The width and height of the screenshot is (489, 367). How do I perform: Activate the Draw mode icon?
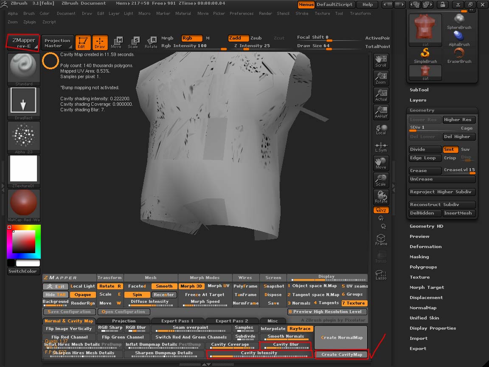(100, 42)
